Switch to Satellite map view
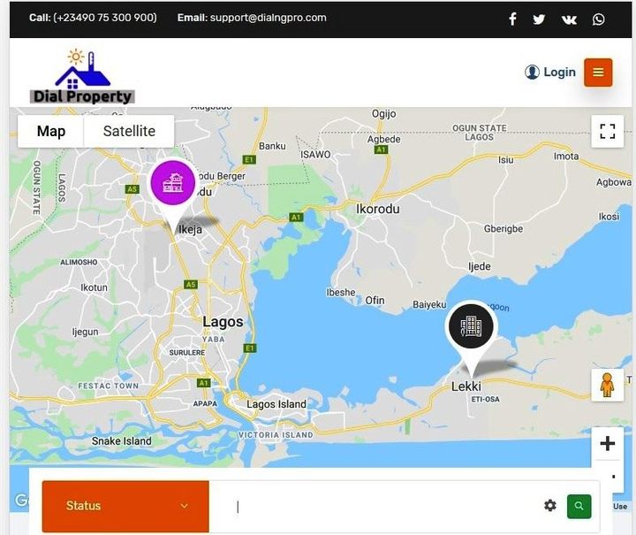The height and width of the screenshot is (535, 636). [129, 132]
